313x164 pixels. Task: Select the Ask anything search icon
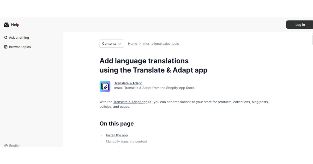pos(6,37)
